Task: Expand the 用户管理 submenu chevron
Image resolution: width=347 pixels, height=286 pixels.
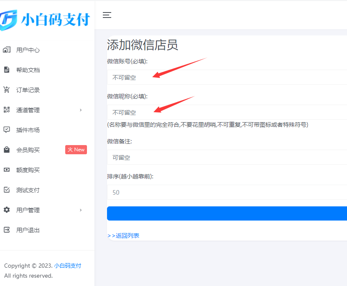Action: 81,210
